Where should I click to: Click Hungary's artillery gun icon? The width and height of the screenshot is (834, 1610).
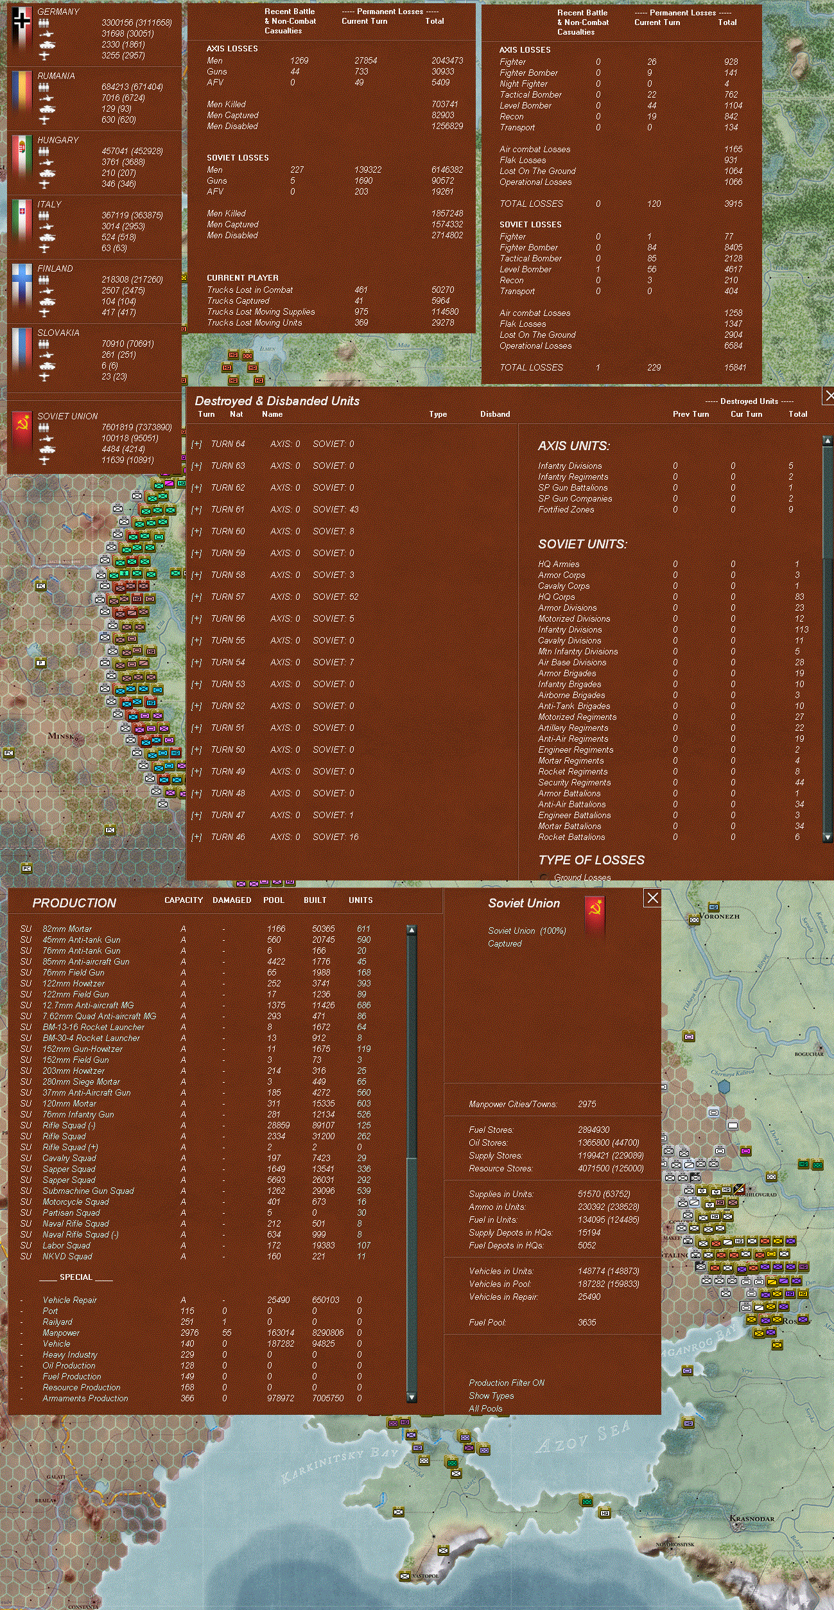click(x=46, y=162)
